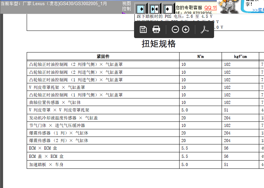This screenshot has width=264, height=188.
Task: Open the Adobe Acrobat toolbar icon
Action: (x=204, y=30)
